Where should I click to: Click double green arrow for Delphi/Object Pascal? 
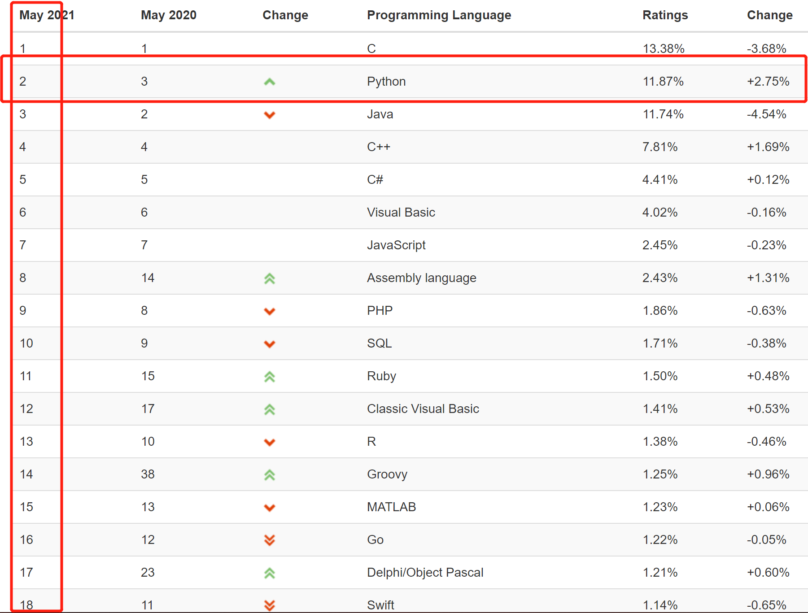pos(269,573)
